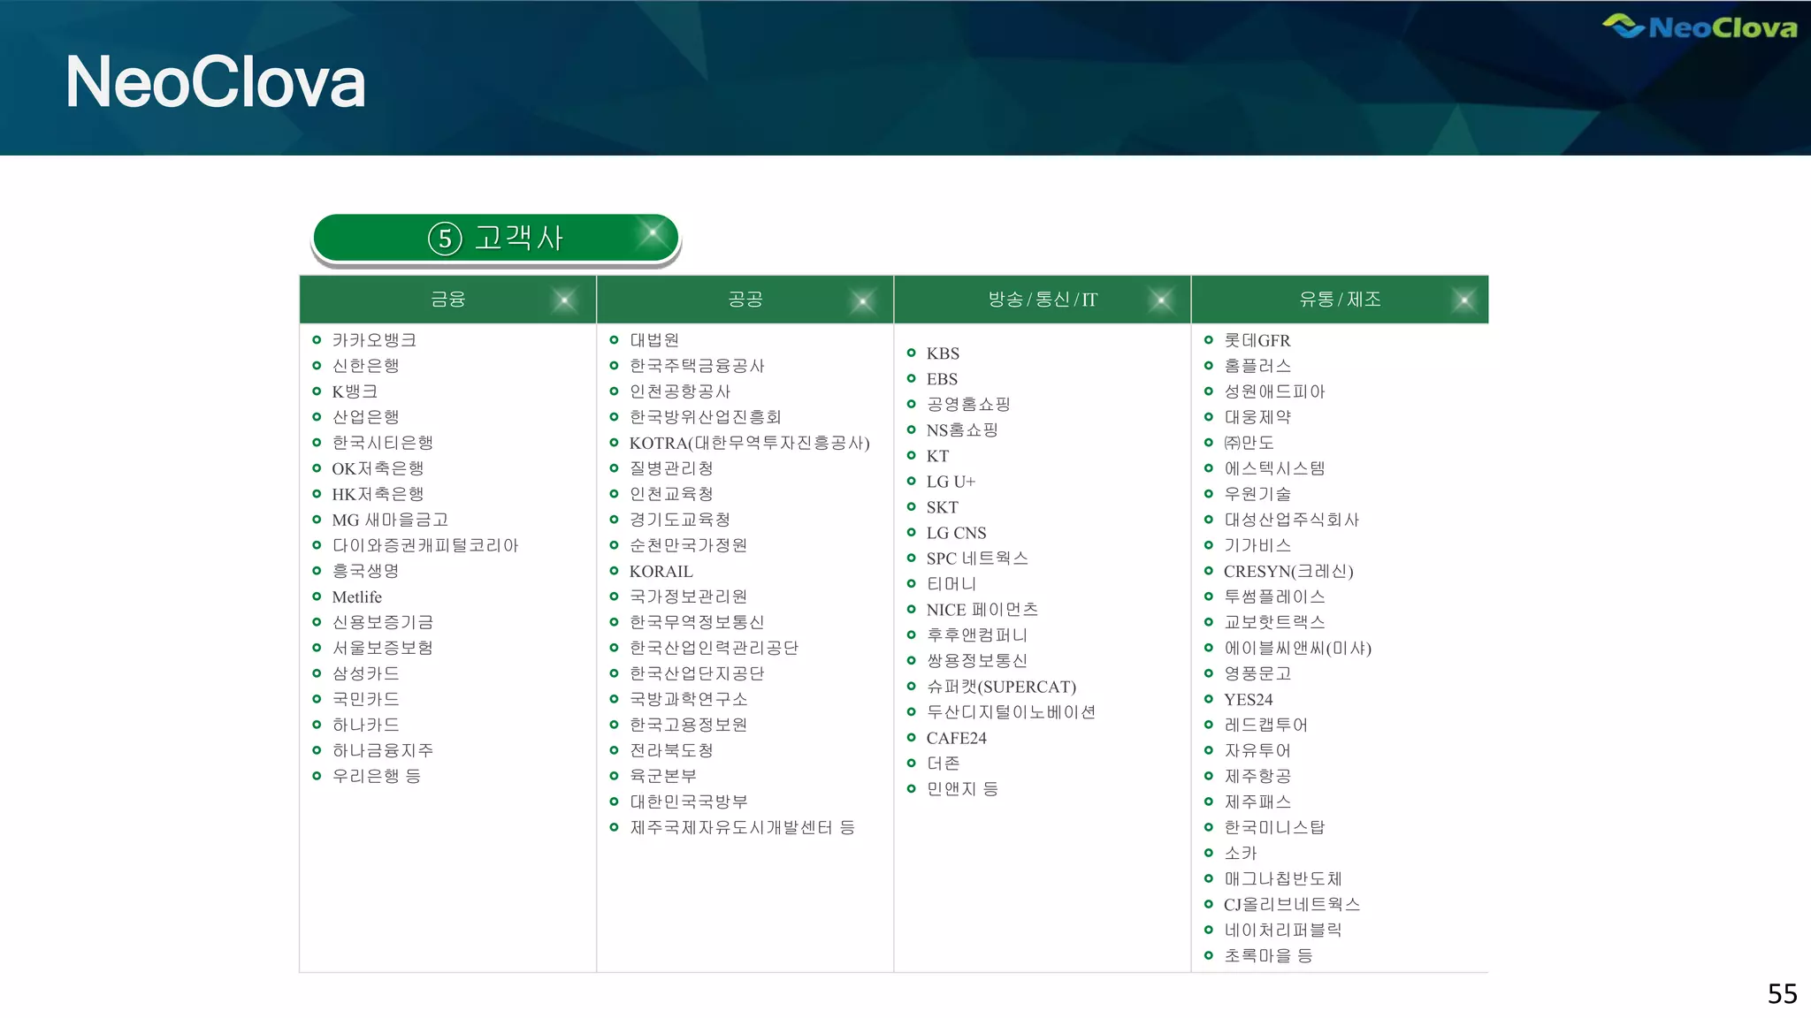
Task: Click the sparkle icon in 금융 header
Action: tap(563, 300)
